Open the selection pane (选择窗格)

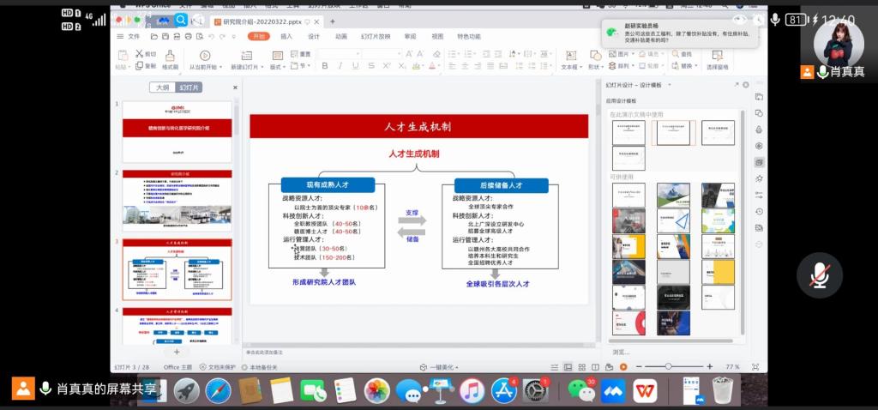tap(717, 58)
